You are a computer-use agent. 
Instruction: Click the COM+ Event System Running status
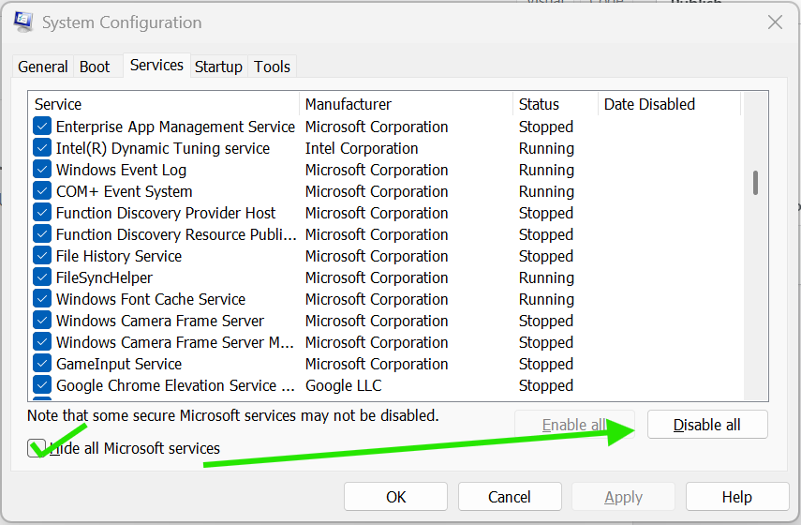click(x=546, y=191)
